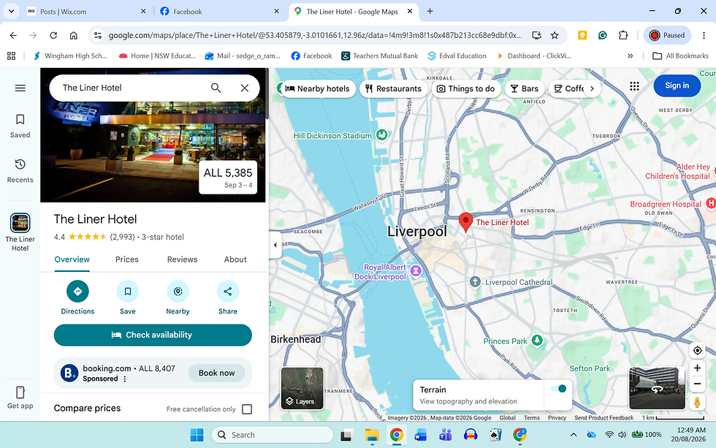Open the Google apps grid icon

[x=634, y=86]
